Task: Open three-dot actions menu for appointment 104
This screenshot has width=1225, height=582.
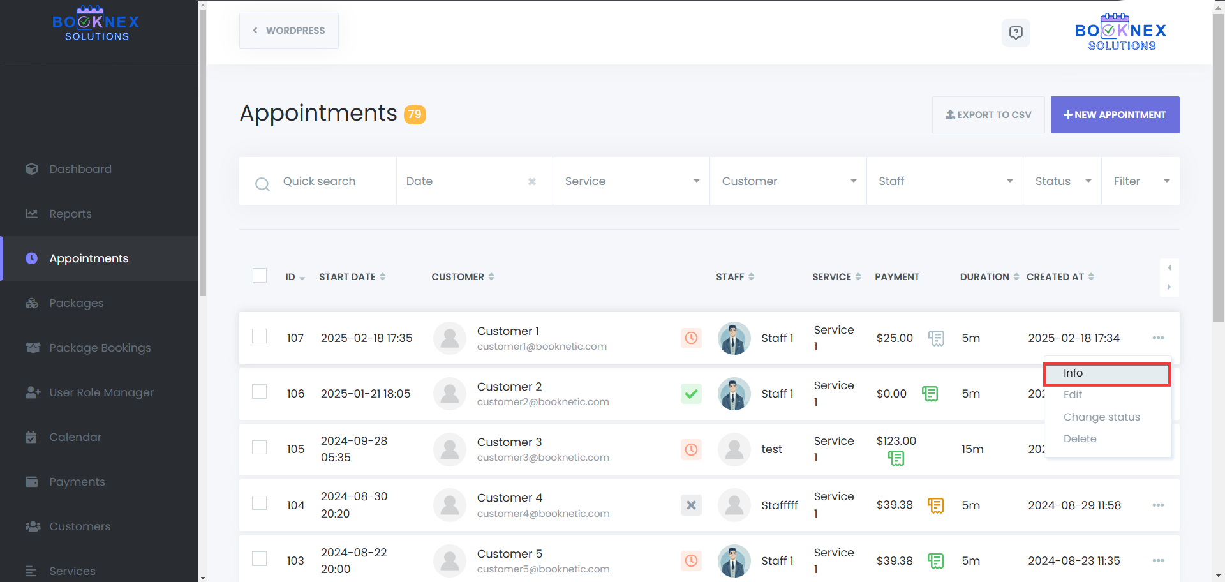Action: 1158,505
